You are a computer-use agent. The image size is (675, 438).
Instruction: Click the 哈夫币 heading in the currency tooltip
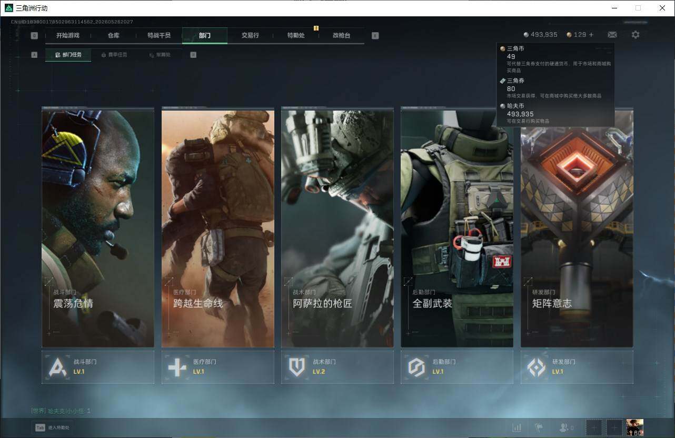pyautogui.click(x=515, y=106)
